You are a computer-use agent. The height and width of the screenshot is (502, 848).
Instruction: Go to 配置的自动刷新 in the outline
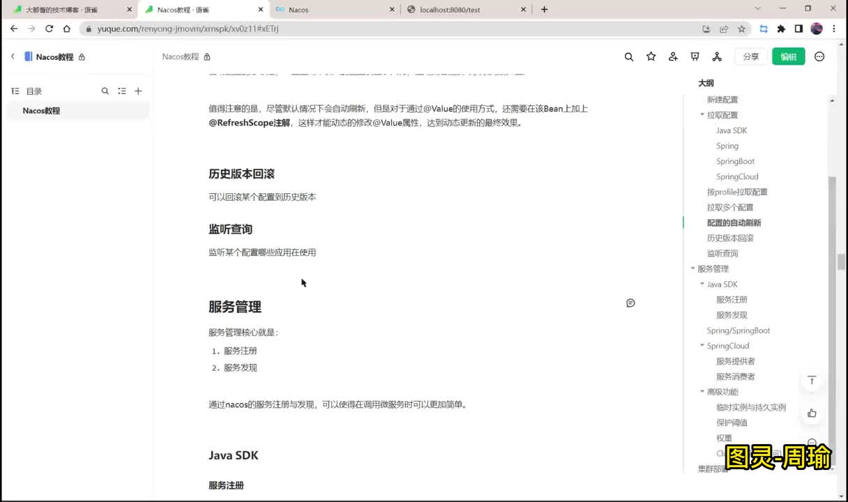734,223
